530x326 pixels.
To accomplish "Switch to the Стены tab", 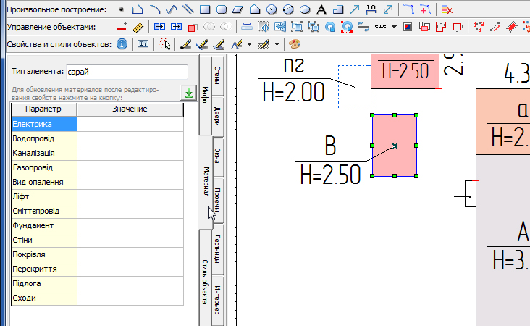I will [218, 75].
